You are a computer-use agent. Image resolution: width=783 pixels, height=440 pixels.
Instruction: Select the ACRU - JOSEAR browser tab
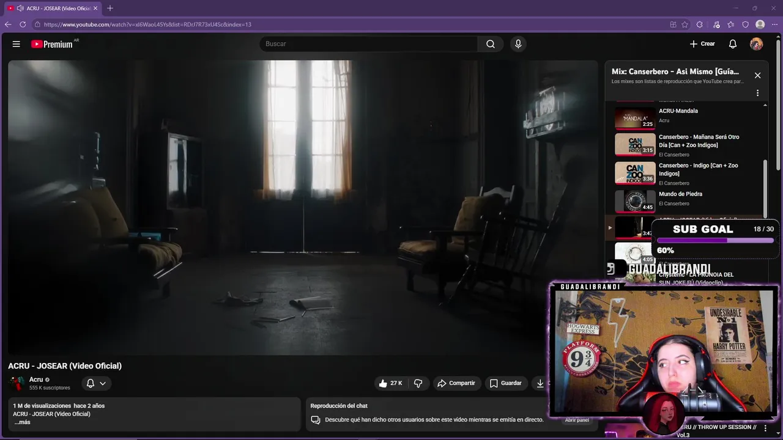[53, 9]
